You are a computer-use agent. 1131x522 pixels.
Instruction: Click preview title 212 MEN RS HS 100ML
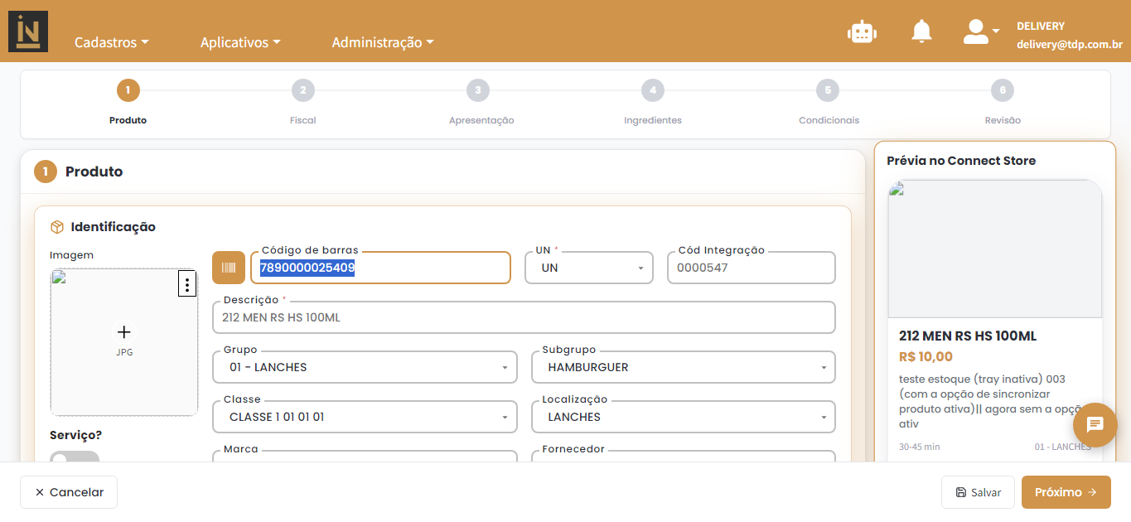pyautogui.click(x=968, y=336)
